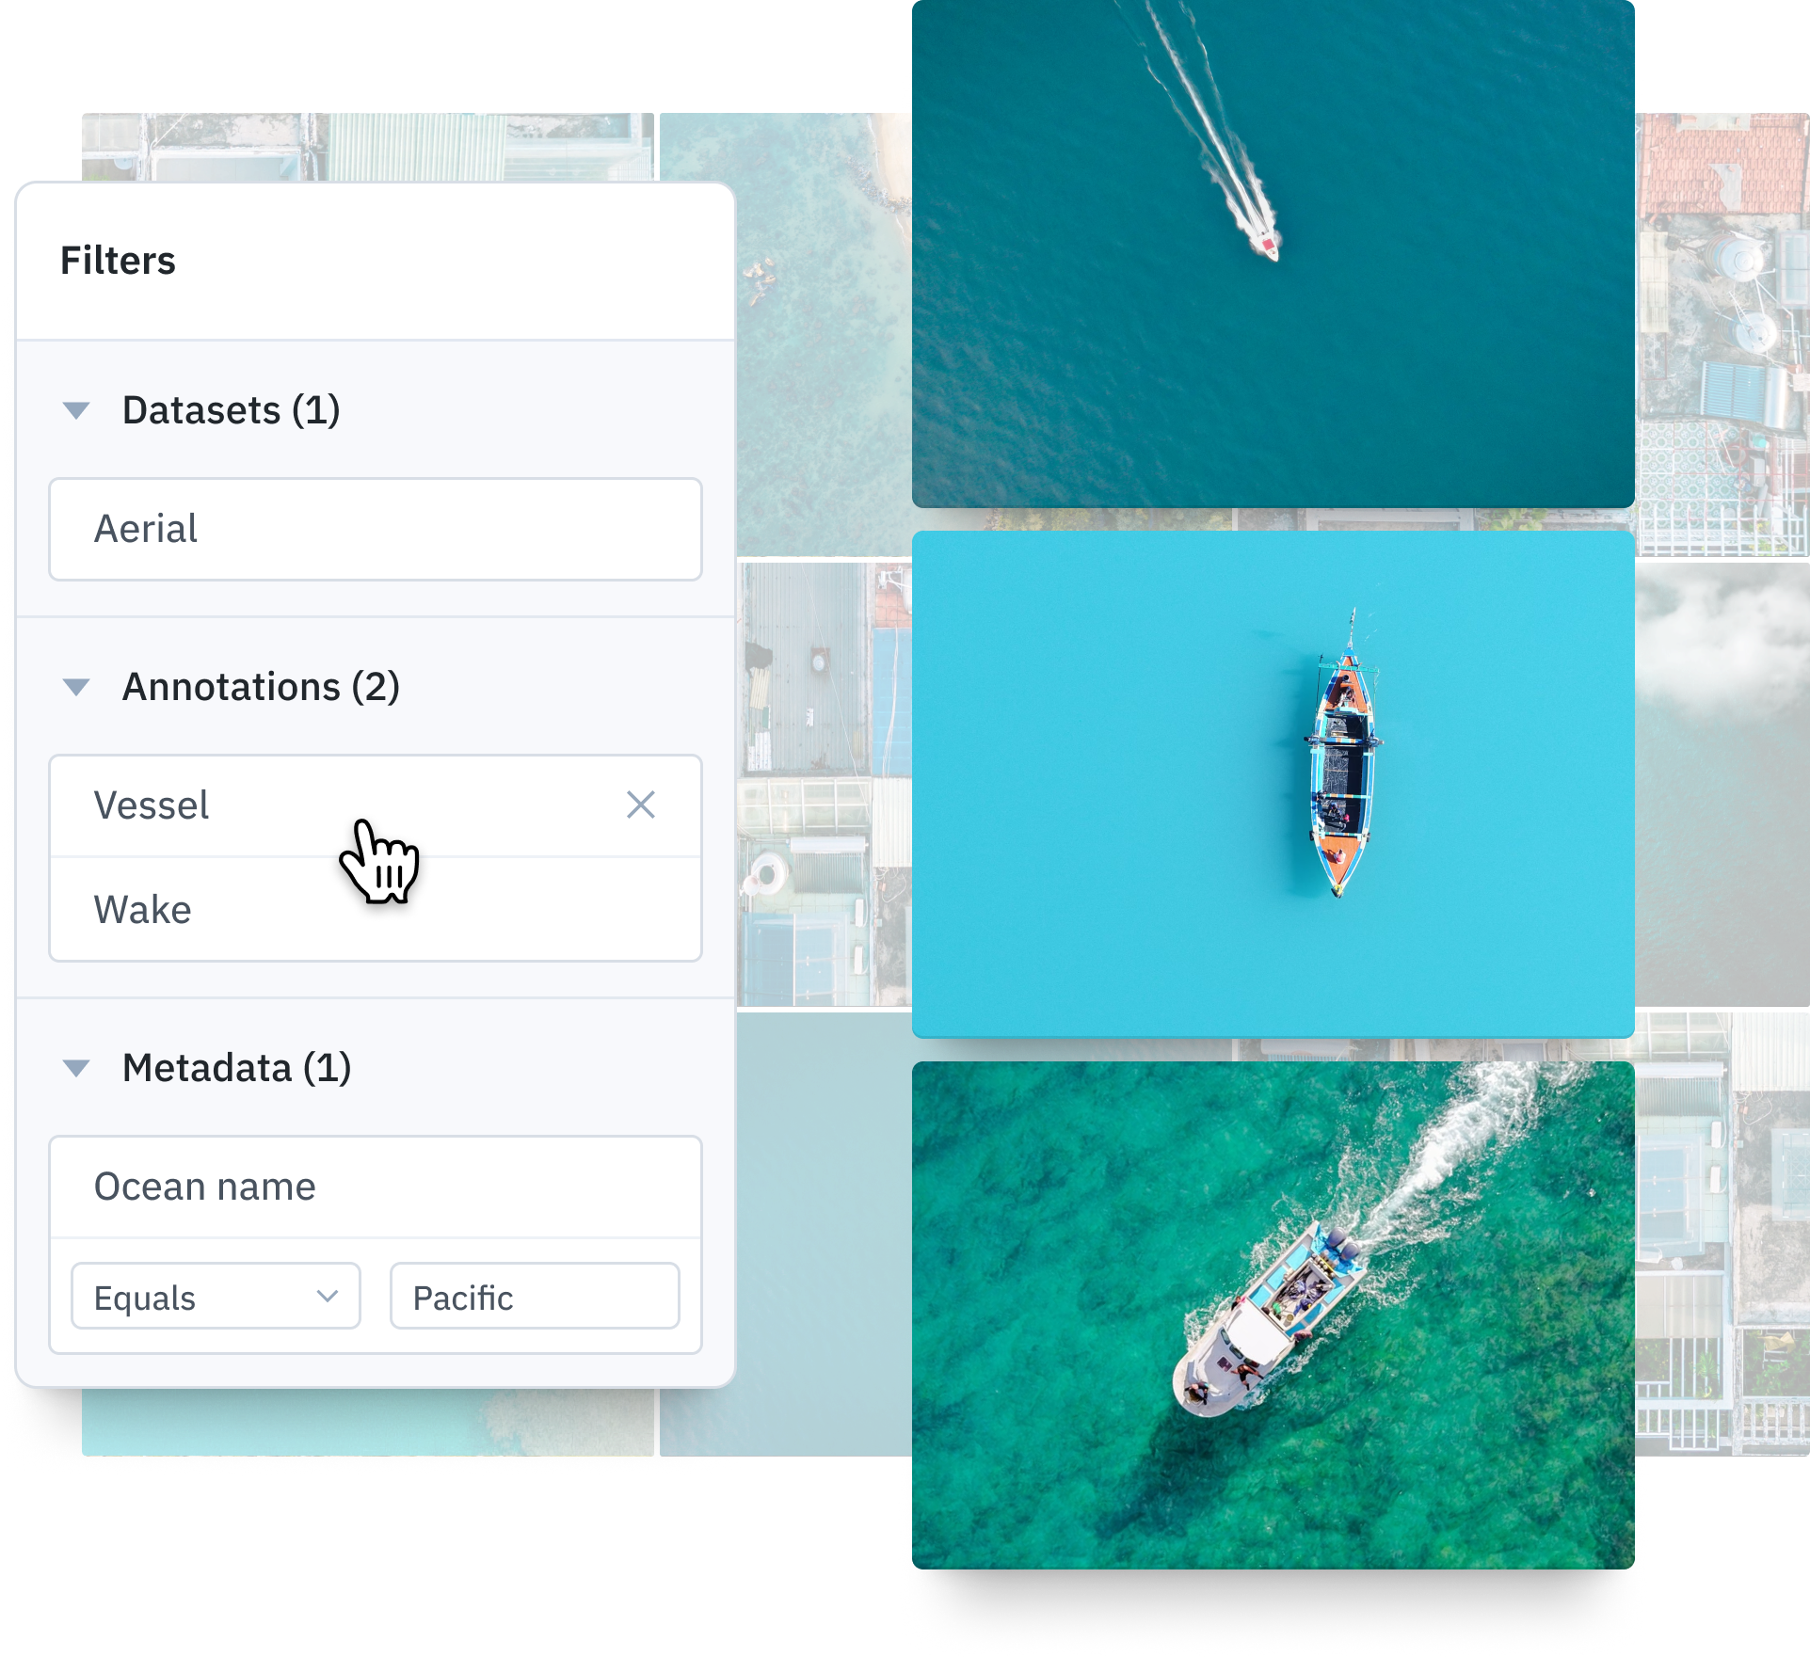Screen dimensions: 1810x1657
Task: Click the Annotations (2) heading
Action: (x=262, y=688)
